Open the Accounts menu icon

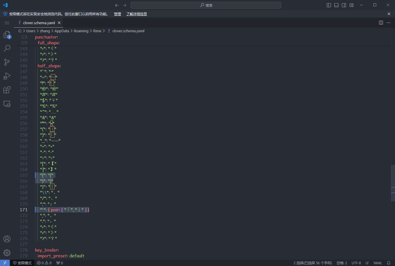[7, 239]
